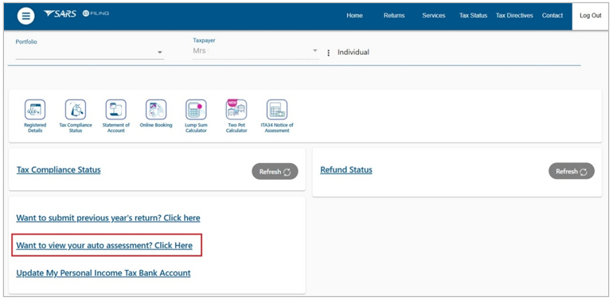Click view your auto assessment link
613x300 pixels.
[104, 245]
